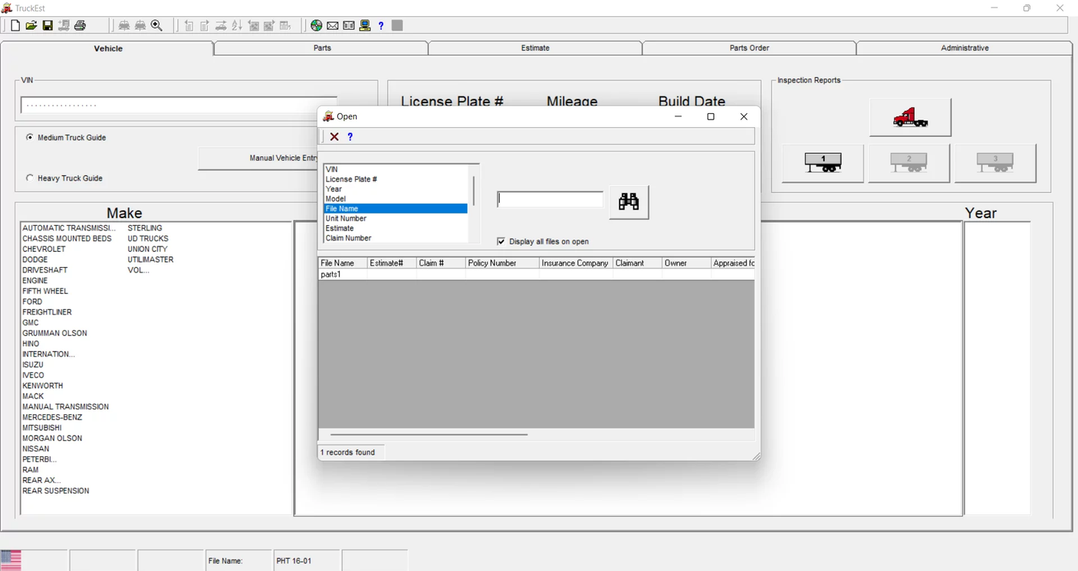
Task: Select Estimate in the Open dialog list
Action: [339, 227]
